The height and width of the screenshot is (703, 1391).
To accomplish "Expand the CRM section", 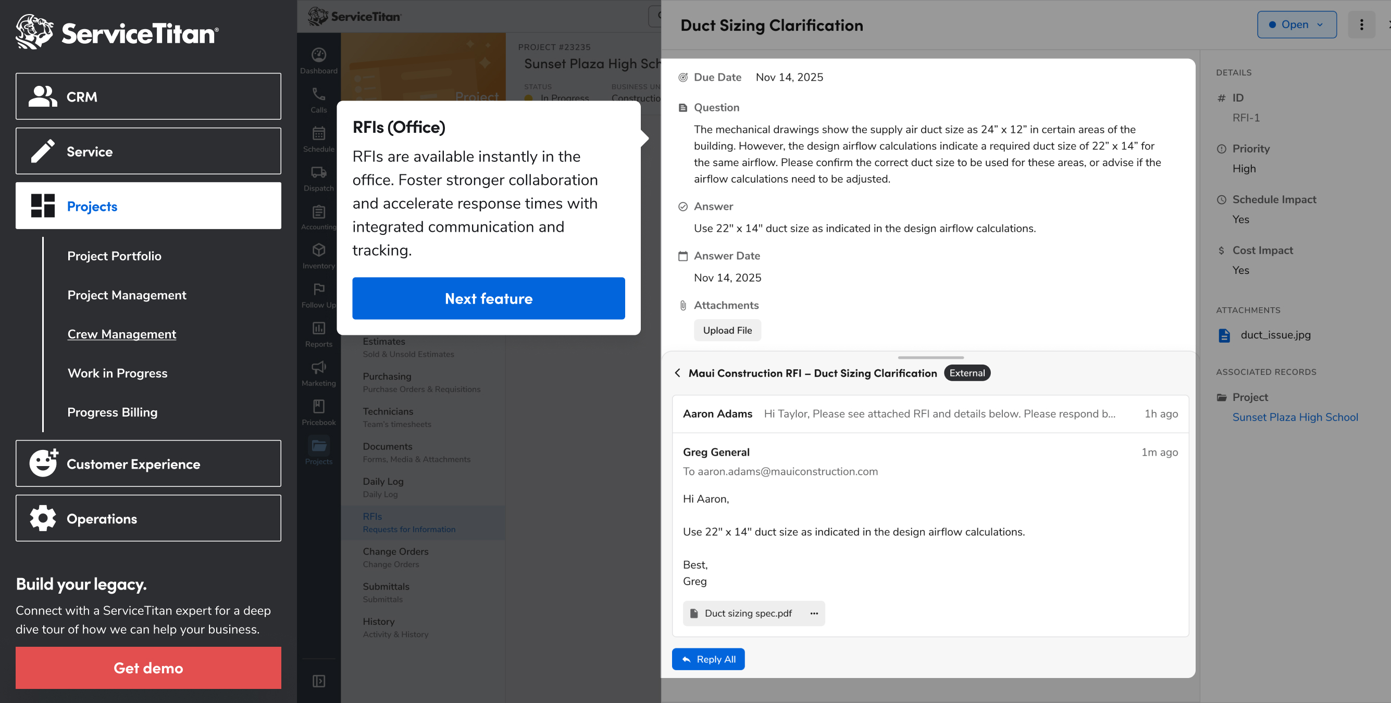I will 148,97.
